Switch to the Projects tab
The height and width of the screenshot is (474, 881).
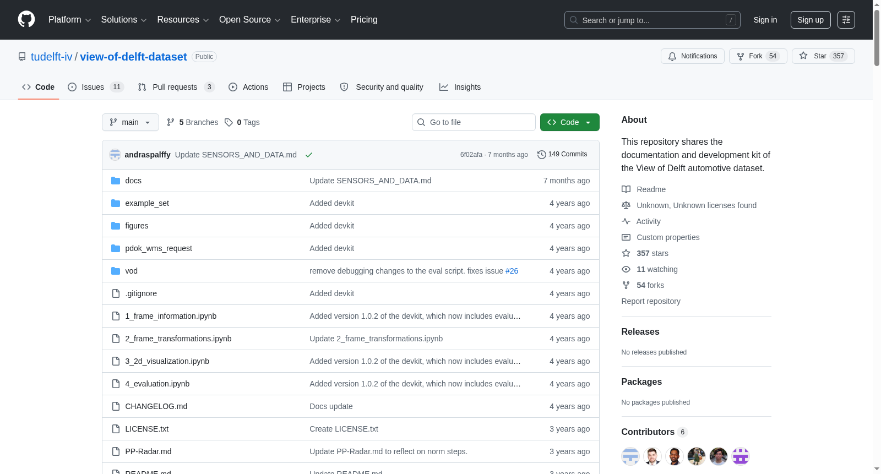pyautogui.click(x=304, y=87)
